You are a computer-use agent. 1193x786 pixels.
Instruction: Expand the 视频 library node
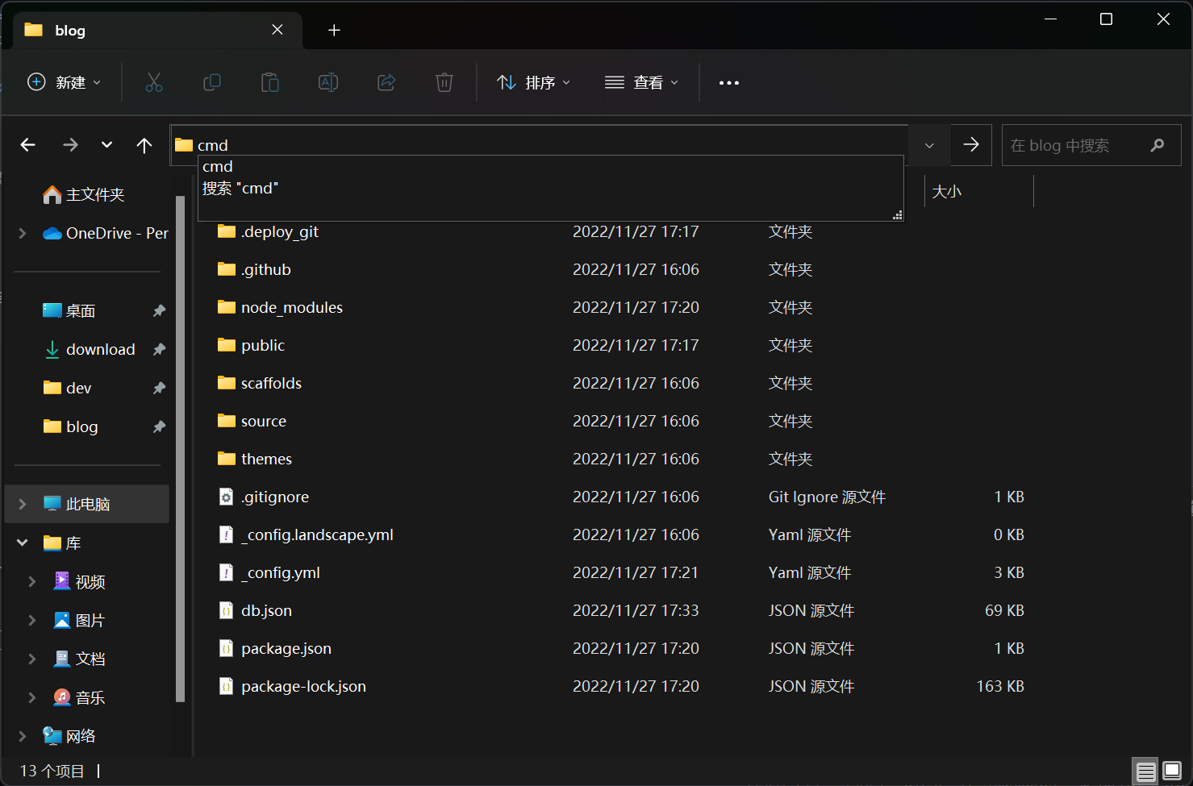pyautogui.click(x=32, y=581)
